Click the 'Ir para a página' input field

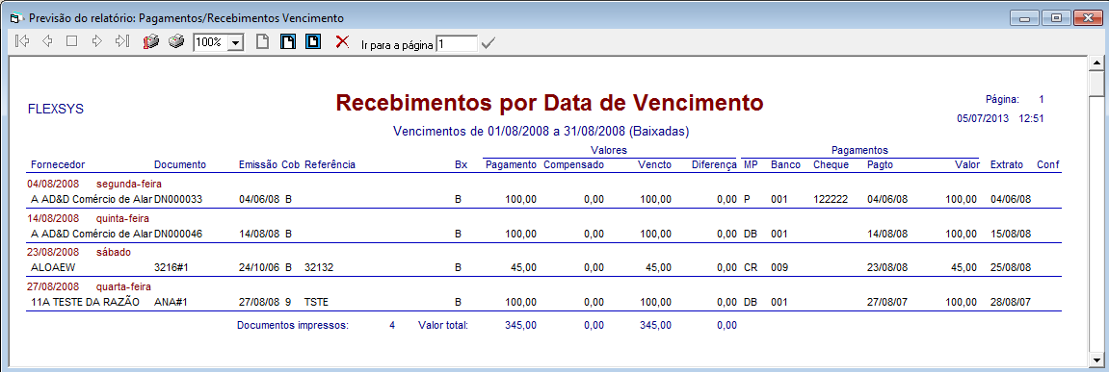456,43
